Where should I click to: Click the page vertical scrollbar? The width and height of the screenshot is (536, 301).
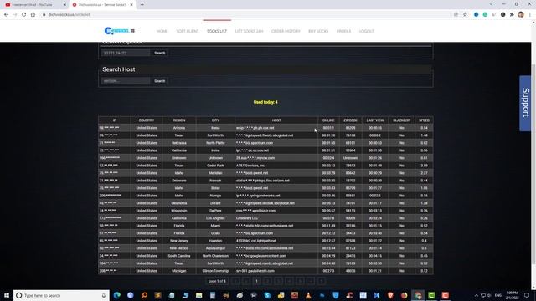point(533,164)
